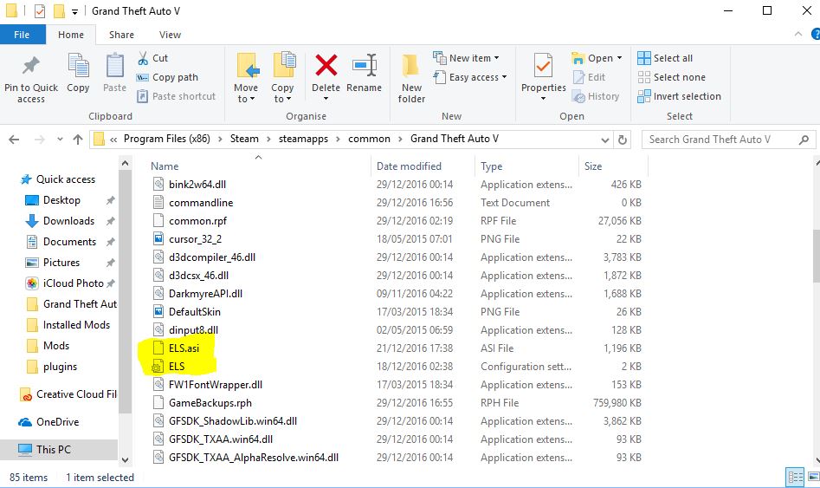Navigate to Program Files (x86) breadcrumb
This screenshot has height=488, width=820.
point(167,139)
